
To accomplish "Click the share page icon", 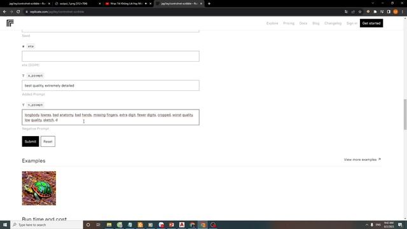I will click(353, 11).
